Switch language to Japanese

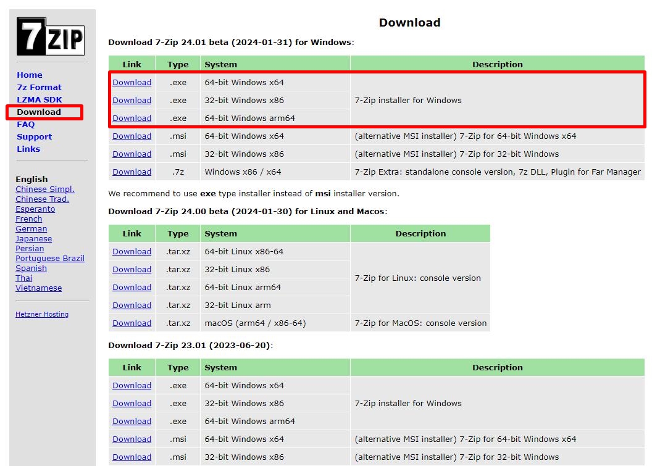pos(33,238)
